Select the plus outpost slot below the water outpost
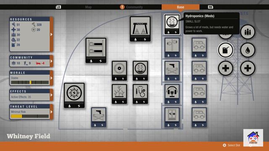Screen dimensions: 269x151 click(x=248, y=68)
